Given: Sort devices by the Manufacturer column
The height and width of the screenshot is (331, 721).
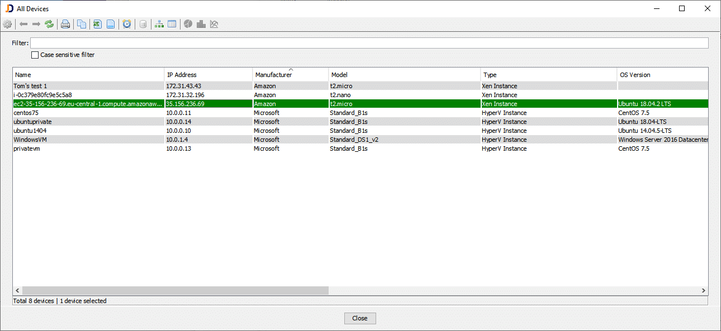Looking at the screenshot, I should pyautogui.click(x=290, y=74).
